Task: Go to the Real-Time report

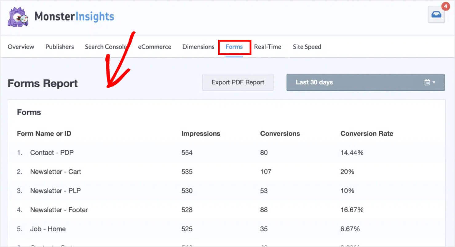Action: pos(267,47)
